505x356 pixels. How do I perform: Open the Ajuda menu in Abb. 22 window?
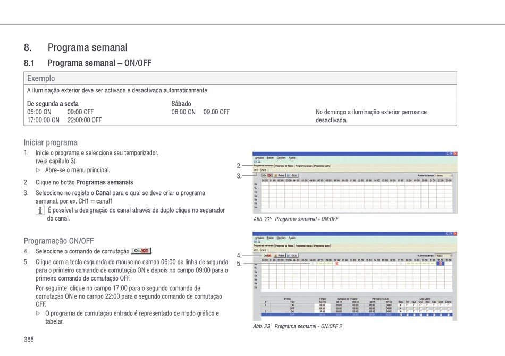(x=292, y=158)
